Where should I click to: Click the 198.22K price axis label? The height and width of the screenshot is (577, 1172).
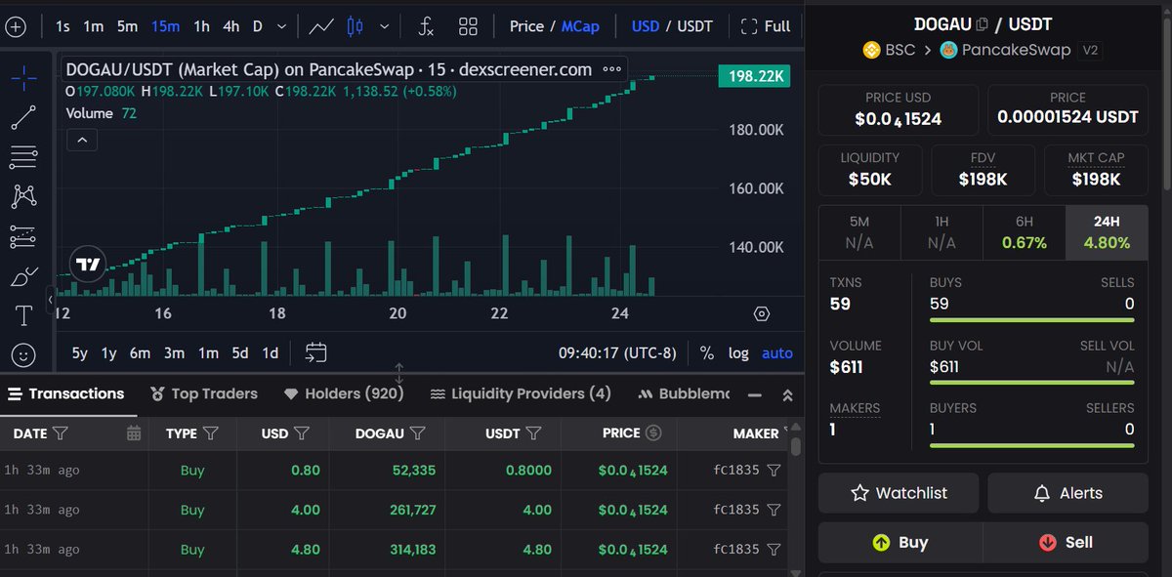[x=753, y=76]
